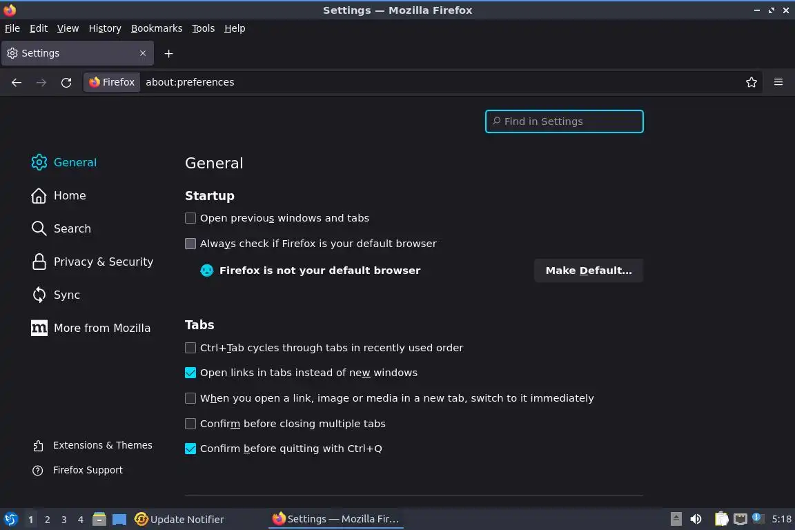Open the Edit menu

(39, 28)
